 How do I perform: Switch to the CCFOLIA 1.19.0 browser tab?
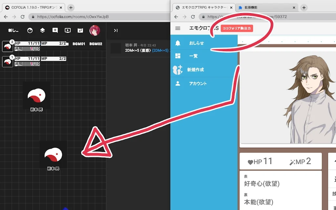pyautogui.click(x=33, y=8)
